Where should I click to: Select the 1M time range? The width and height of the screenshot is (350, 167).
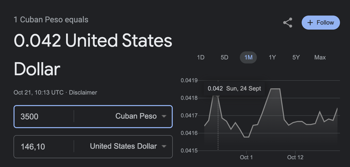point(248,57)
